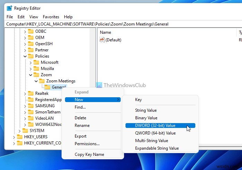Click the SAMSUNG folder icon
242x170 pixels.
[31, 106]
